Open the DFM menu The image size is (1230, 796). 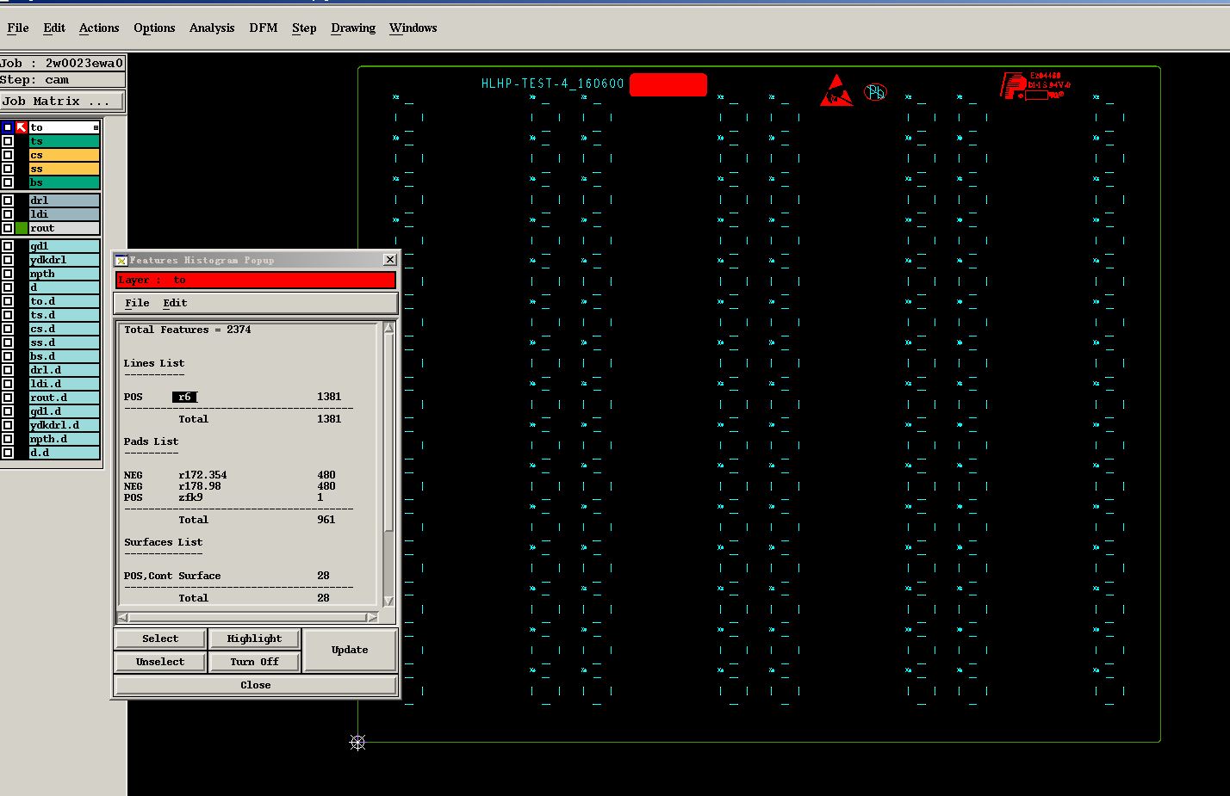coord(263,28)
